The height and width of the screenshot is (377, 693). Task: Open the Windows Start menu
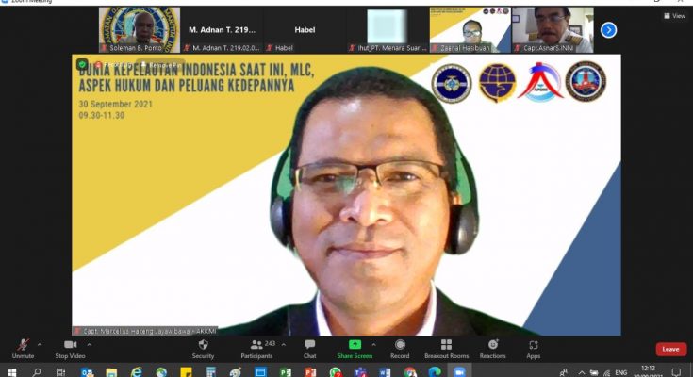click(12, 372)
